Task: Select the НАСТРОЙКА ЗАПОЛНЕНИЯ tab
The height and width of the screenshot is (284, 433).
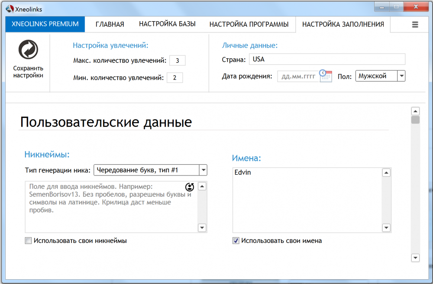Action: 343,24
